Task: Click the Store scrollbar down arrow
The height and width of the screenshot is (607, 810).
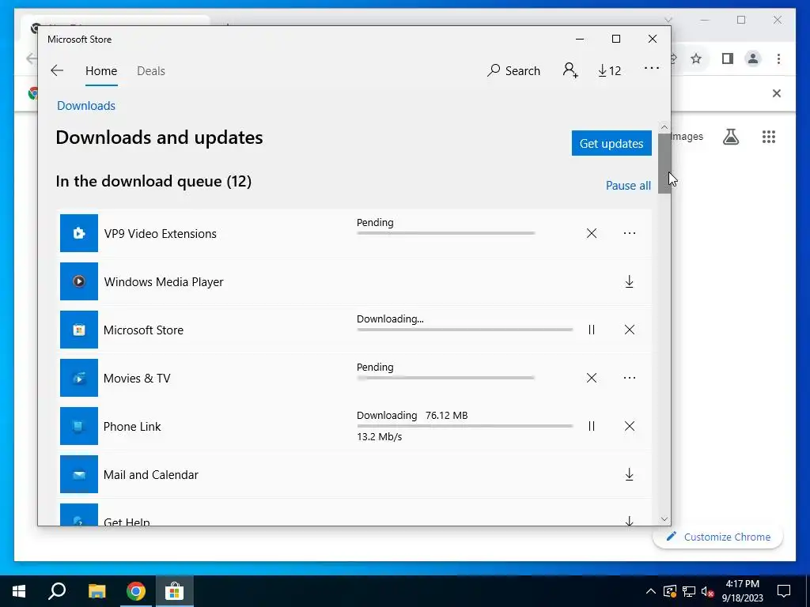Action: 664,519
